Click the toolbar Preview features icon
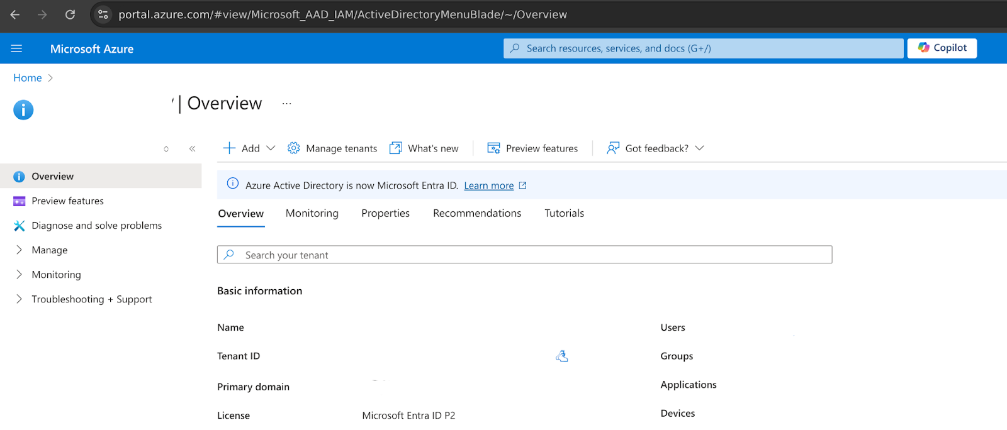This screenshot has width=1007, height=430. click(493, 148)
